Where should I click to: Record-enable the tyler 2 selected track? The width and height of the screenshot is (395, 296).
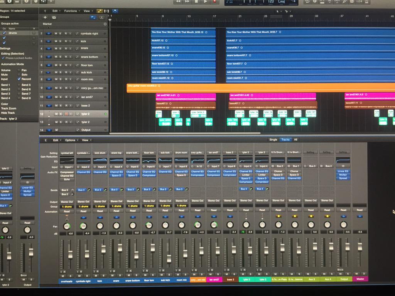pos(66,114)
